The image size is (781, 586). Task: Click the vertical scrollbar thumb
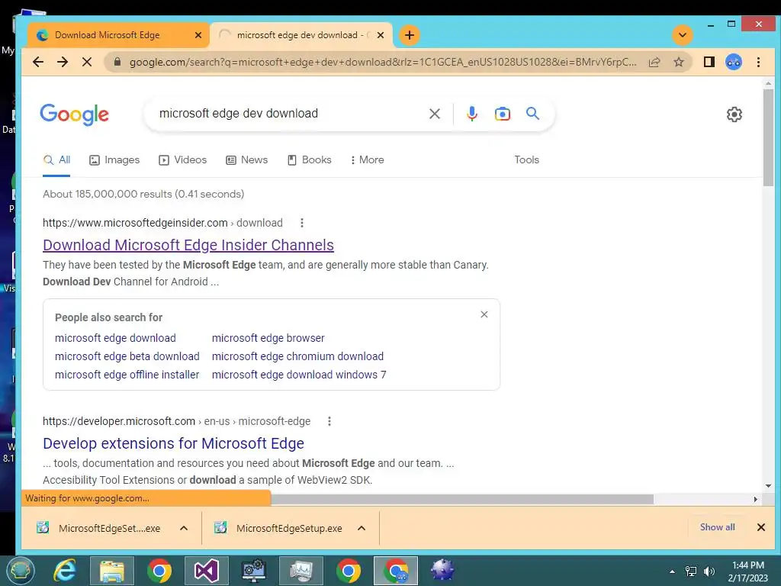(768, 137)
